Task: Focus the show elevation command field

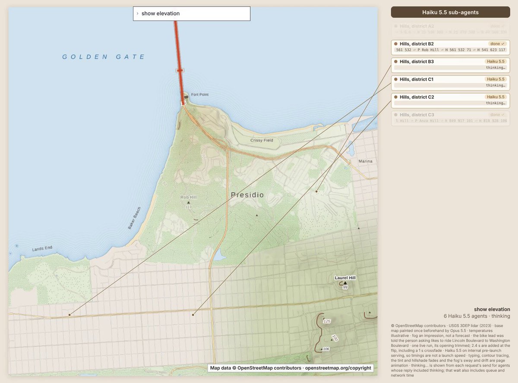Action: point(192,13)
